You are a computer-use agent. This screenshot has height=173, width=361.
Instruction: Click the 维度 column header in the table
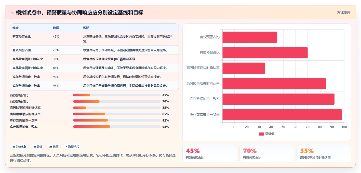tap(16, 28)
